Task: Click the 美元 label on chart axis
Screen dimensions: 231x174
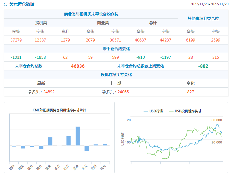Action: [x=104, y=167]
